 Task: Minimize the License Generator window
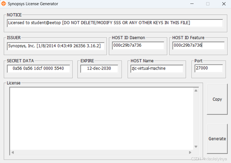[192, 4]
